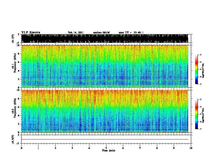Click time axis tick label "7"
Screen dimensions: 215x166
coord(140,148)
